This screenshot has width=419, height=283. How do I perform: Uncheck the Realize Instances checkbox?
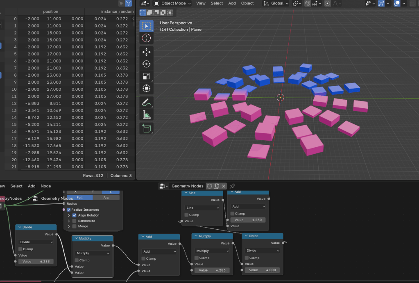point(69,210)
